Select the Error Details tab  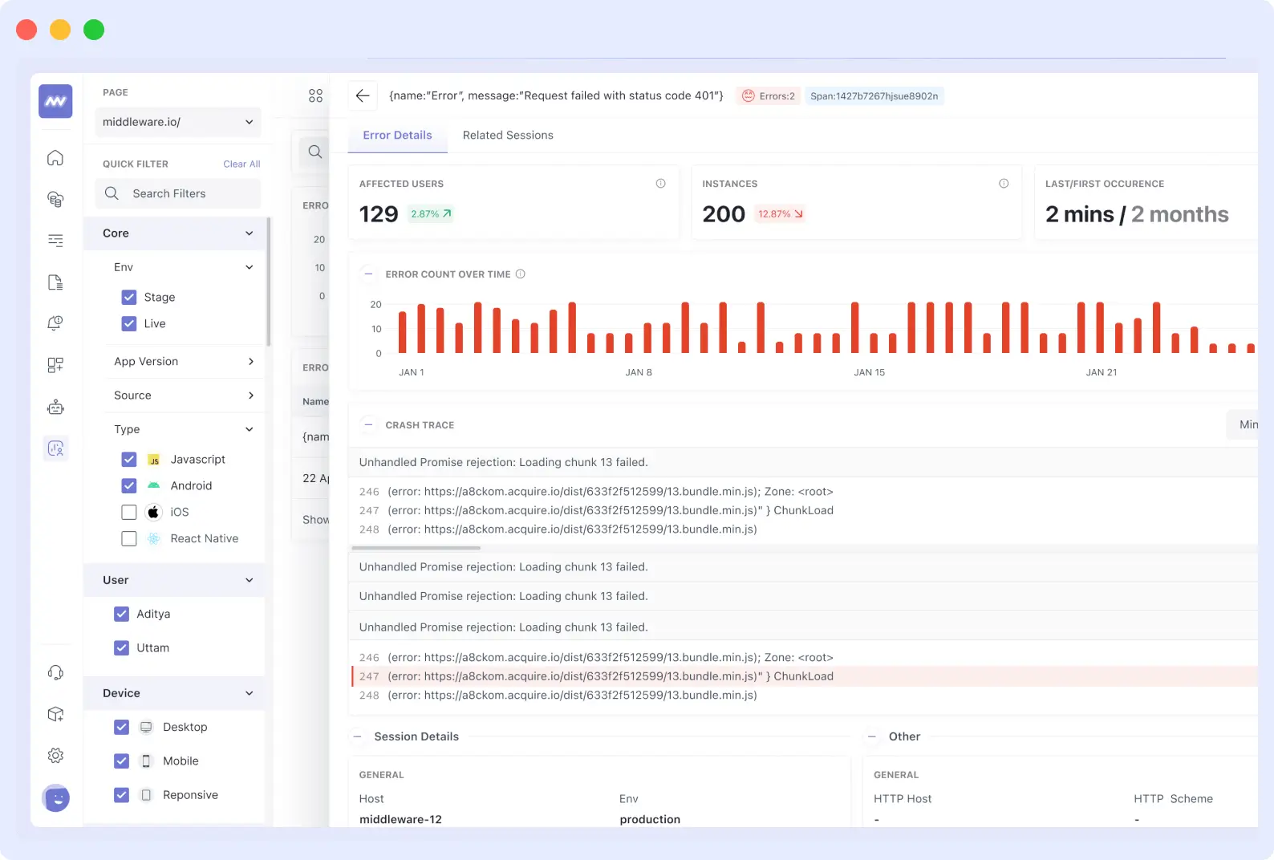(x=397, y=136)
